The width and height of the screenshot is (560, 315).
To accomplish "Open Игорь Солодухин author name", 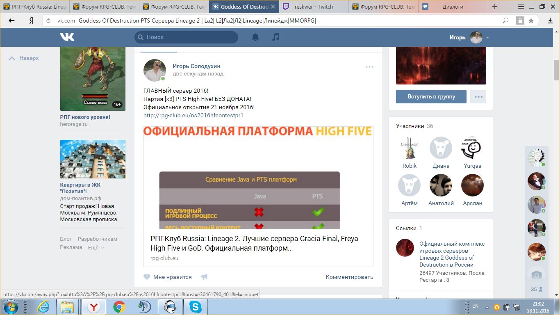I will [196, 66].
